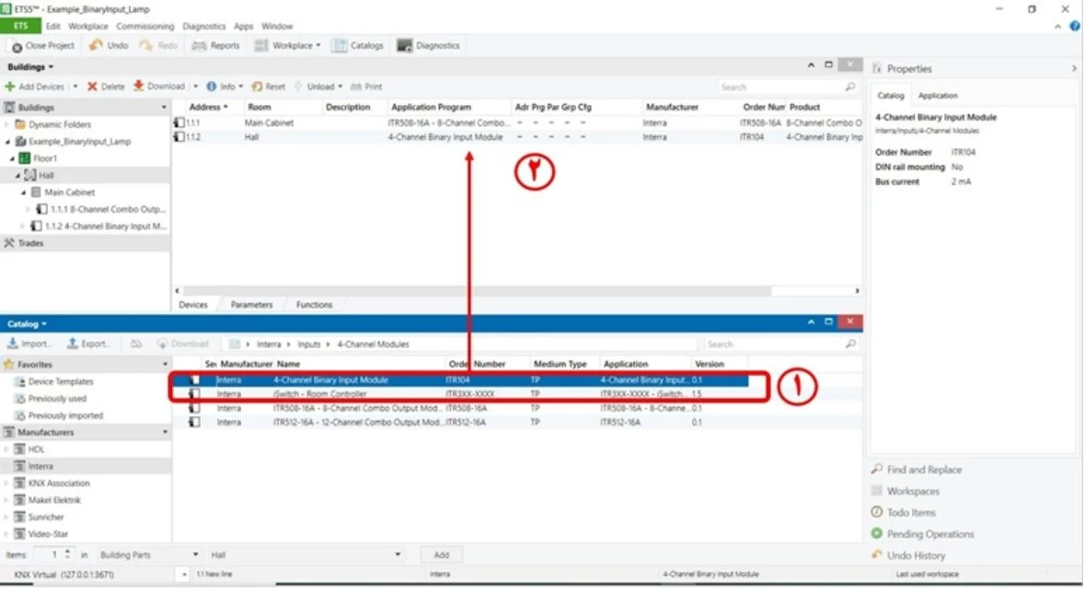The width and height of the screenshot is (1084, 592).
Task: Open Diagnostics from the toolbar
Action: pyautogui.click(x=428, y=46)
